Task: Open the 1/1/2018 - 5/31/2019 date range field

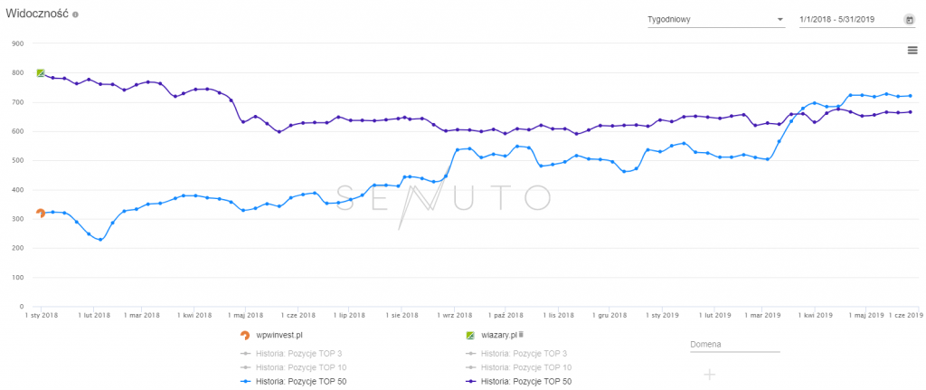Action: (848, 19)
